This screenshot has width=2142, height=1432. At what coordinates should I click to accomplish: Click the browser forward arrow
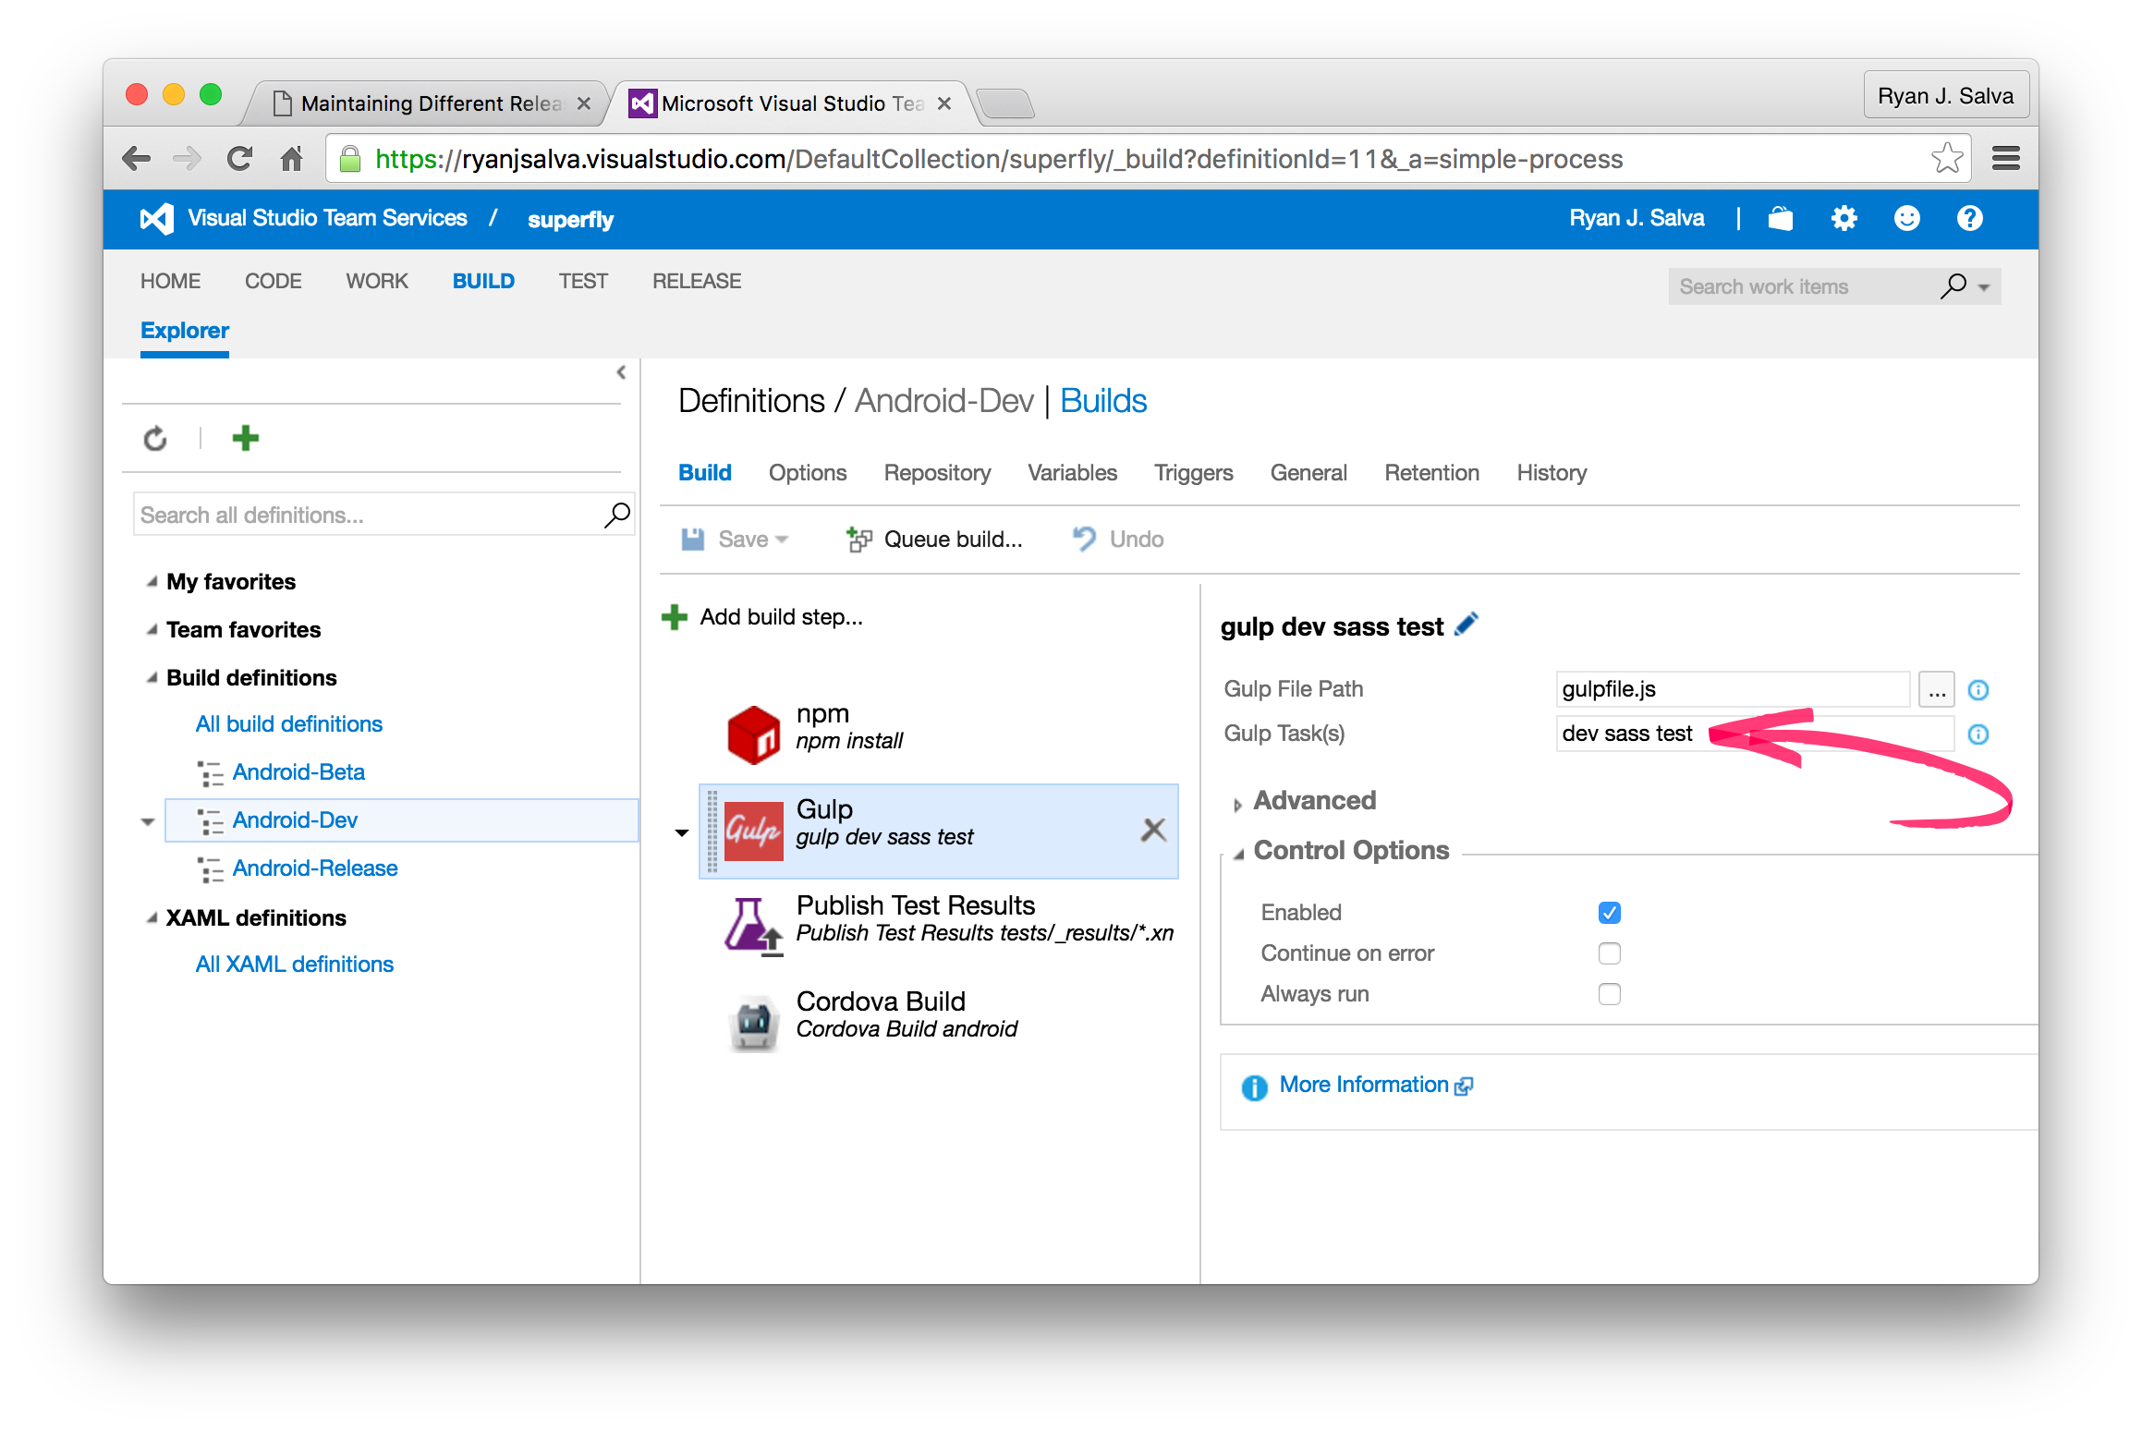click(187, 159)
